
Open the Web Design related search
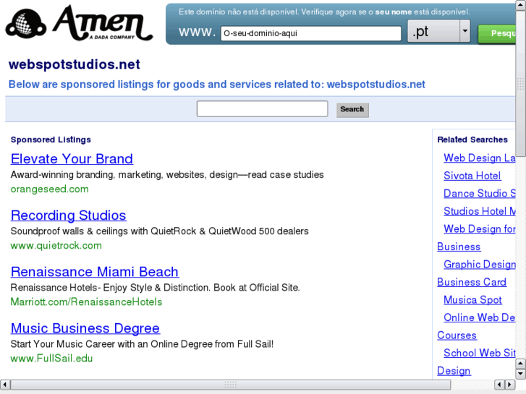[x=480, y=158]
